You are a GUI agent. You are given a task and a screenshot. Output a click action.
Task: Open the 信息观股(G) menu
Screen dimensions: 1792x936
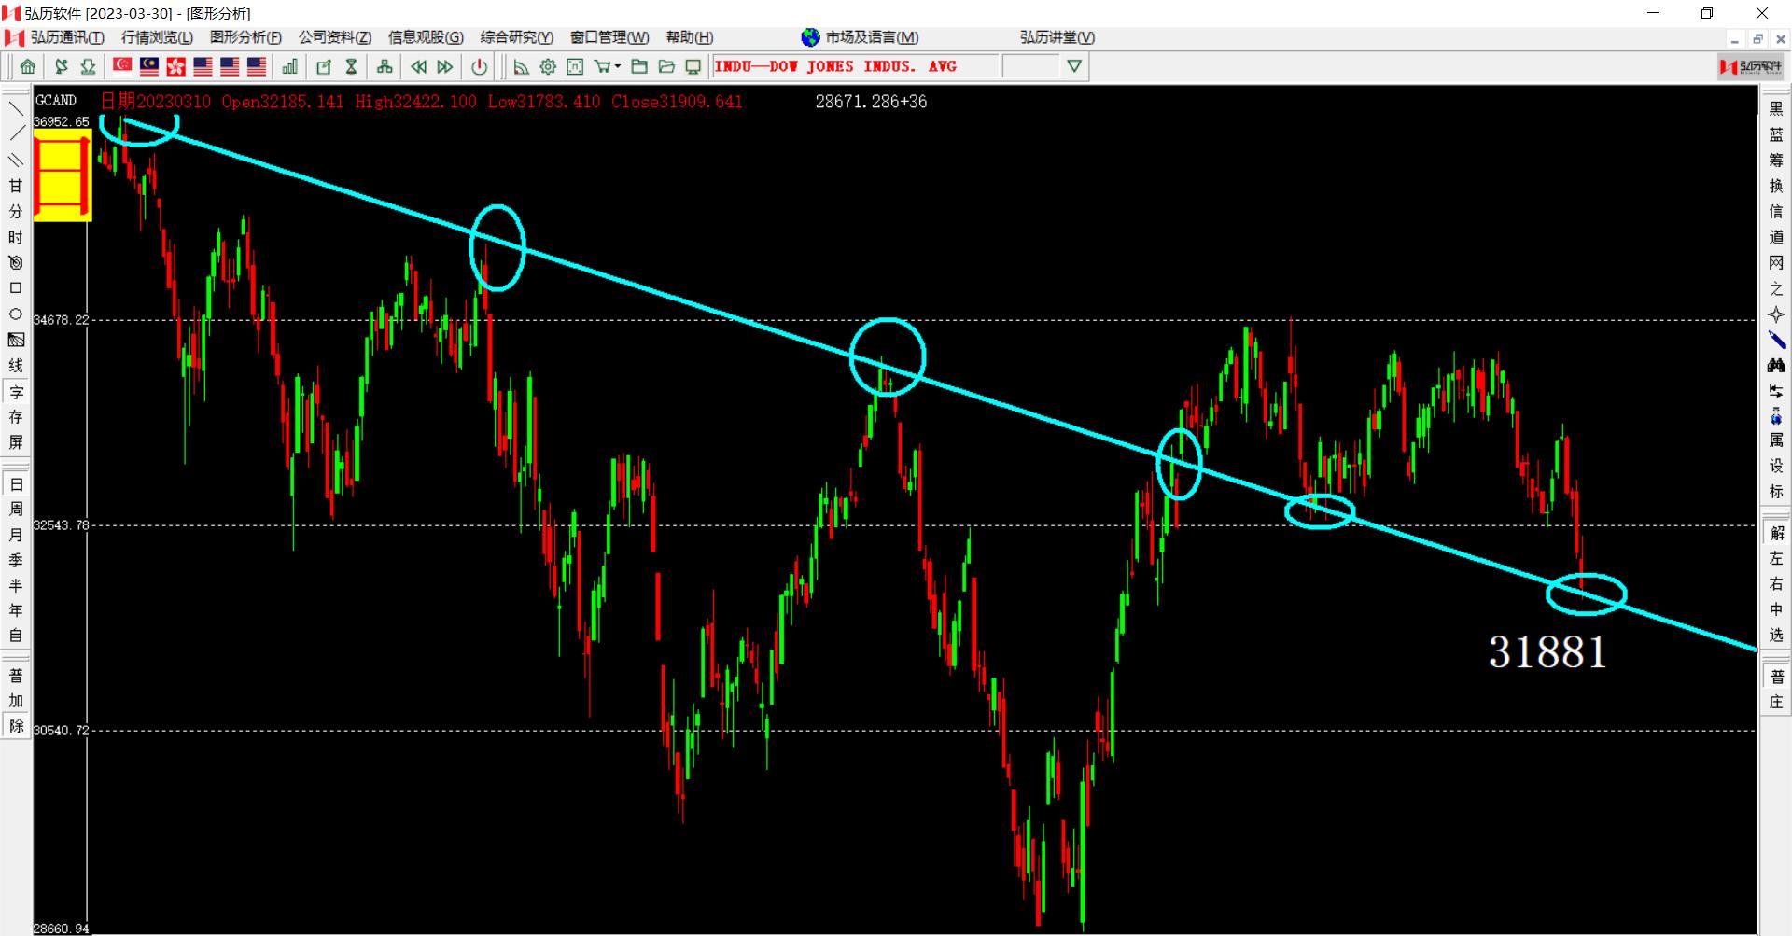coord(426,37)
